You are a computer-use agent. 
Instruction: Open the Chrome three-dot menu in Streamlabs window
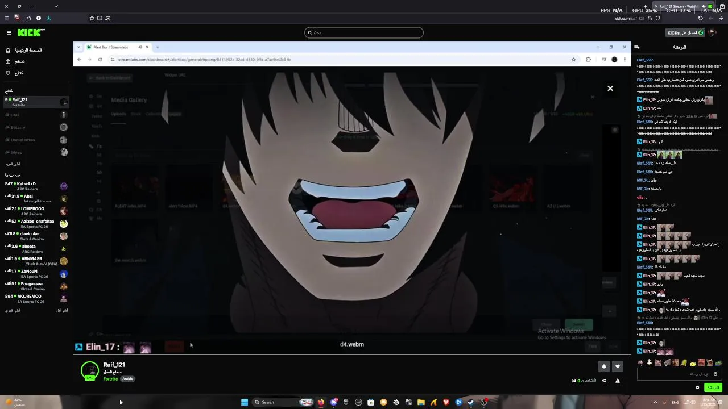coord(624,59)
